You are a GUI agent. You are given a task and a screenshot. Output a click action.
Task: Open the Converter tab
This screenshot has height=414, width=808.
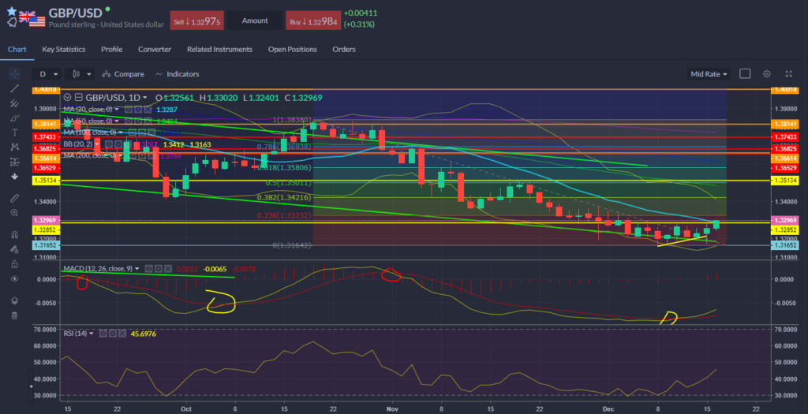click(x=155, y=50)
